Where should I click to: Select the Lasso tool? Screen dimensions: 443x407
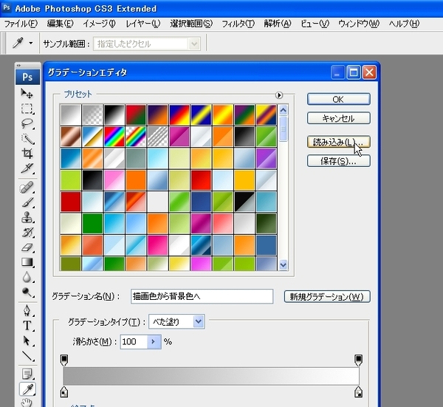27,123
